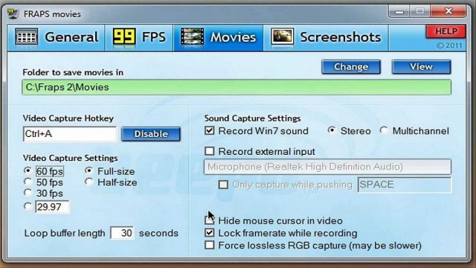Viewport: 476px width, 268px height.
Task: Select the 50 fps option
Action: (x=44, y=182)
